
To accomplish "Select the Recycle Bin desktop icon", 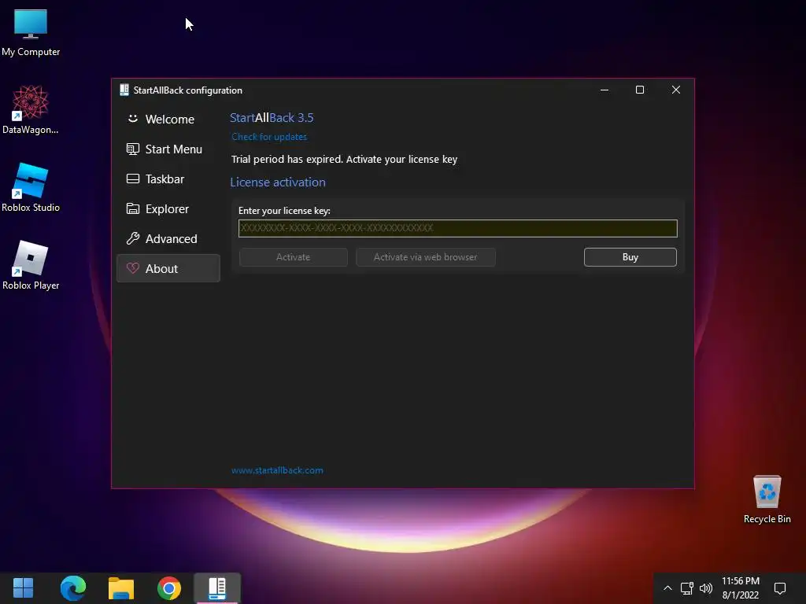I will click(767, 499).
